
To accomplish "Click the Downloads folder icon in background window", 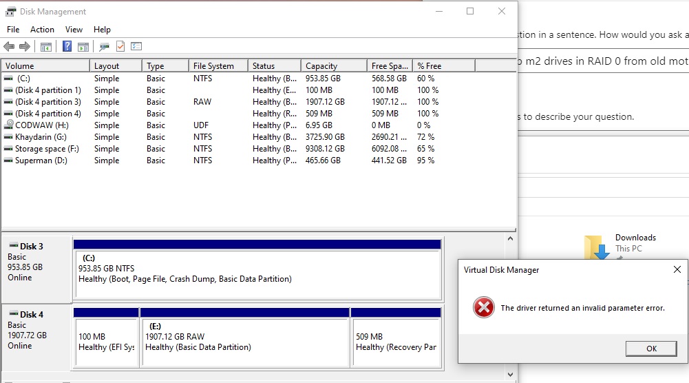I will 597,247.
